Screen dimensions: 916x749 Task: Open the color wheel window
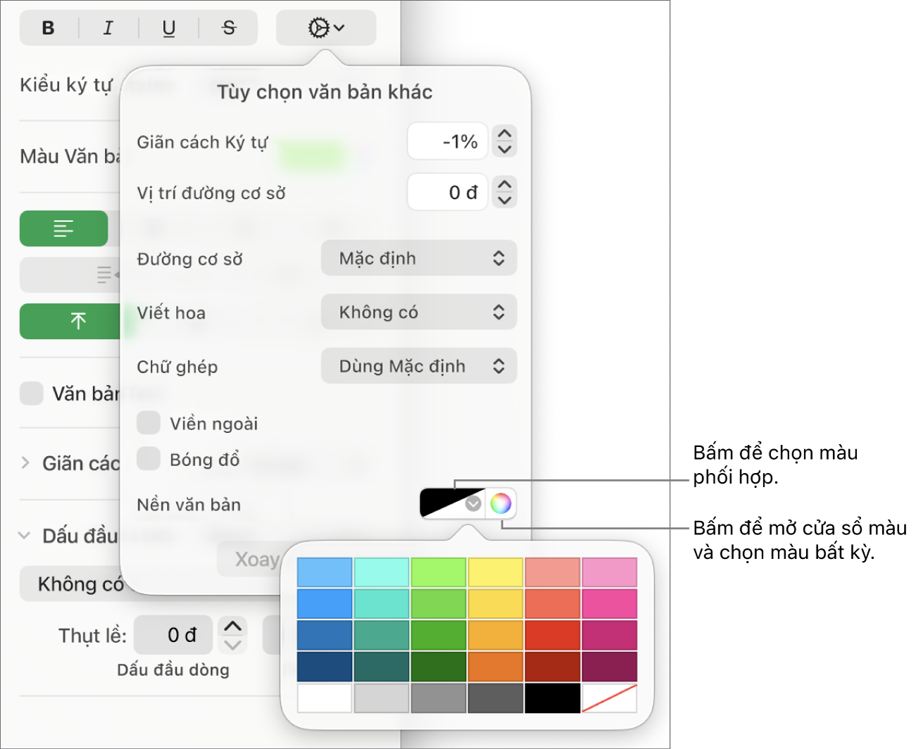point(501,503)
